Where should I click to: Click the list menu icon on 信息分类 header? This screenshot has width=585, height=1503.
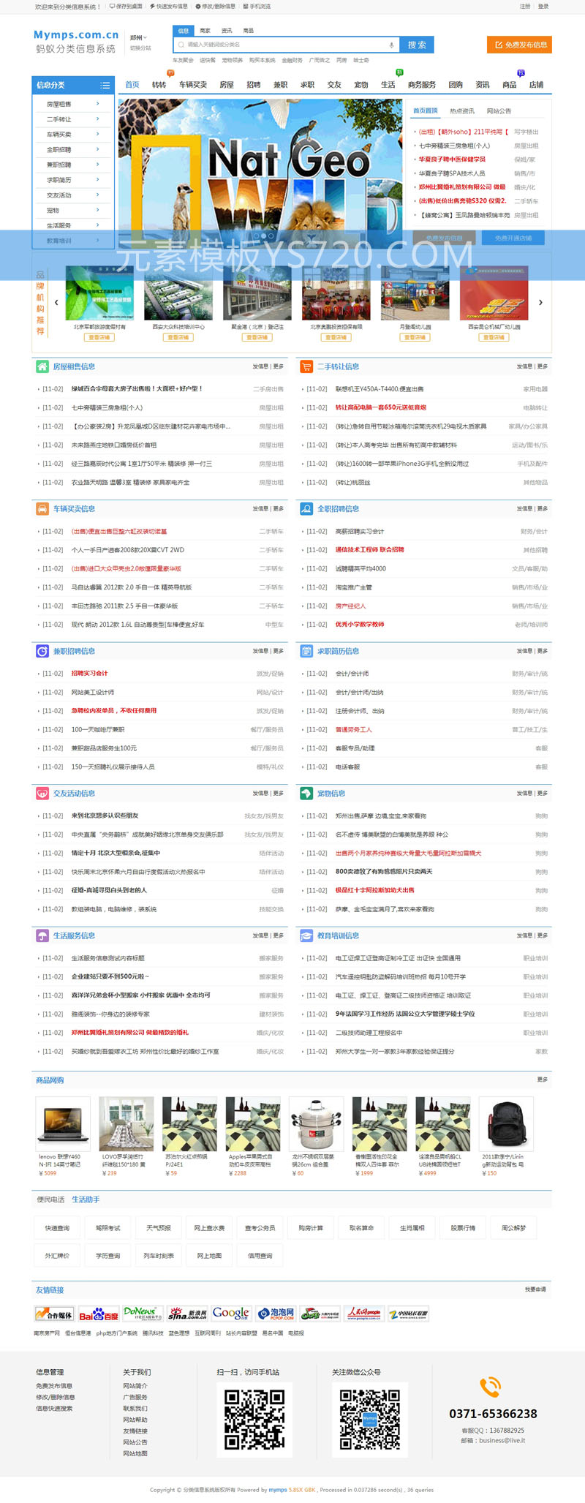coord(105,86)
